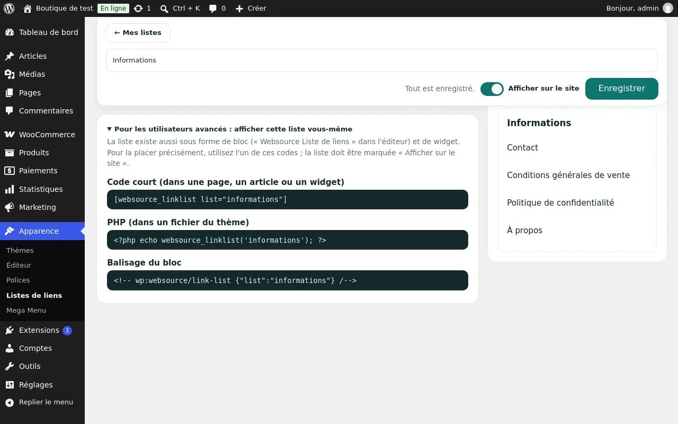Open the admin avatar in top bar
This screenshot has height=424, width=678.
(x=668, y=8)
